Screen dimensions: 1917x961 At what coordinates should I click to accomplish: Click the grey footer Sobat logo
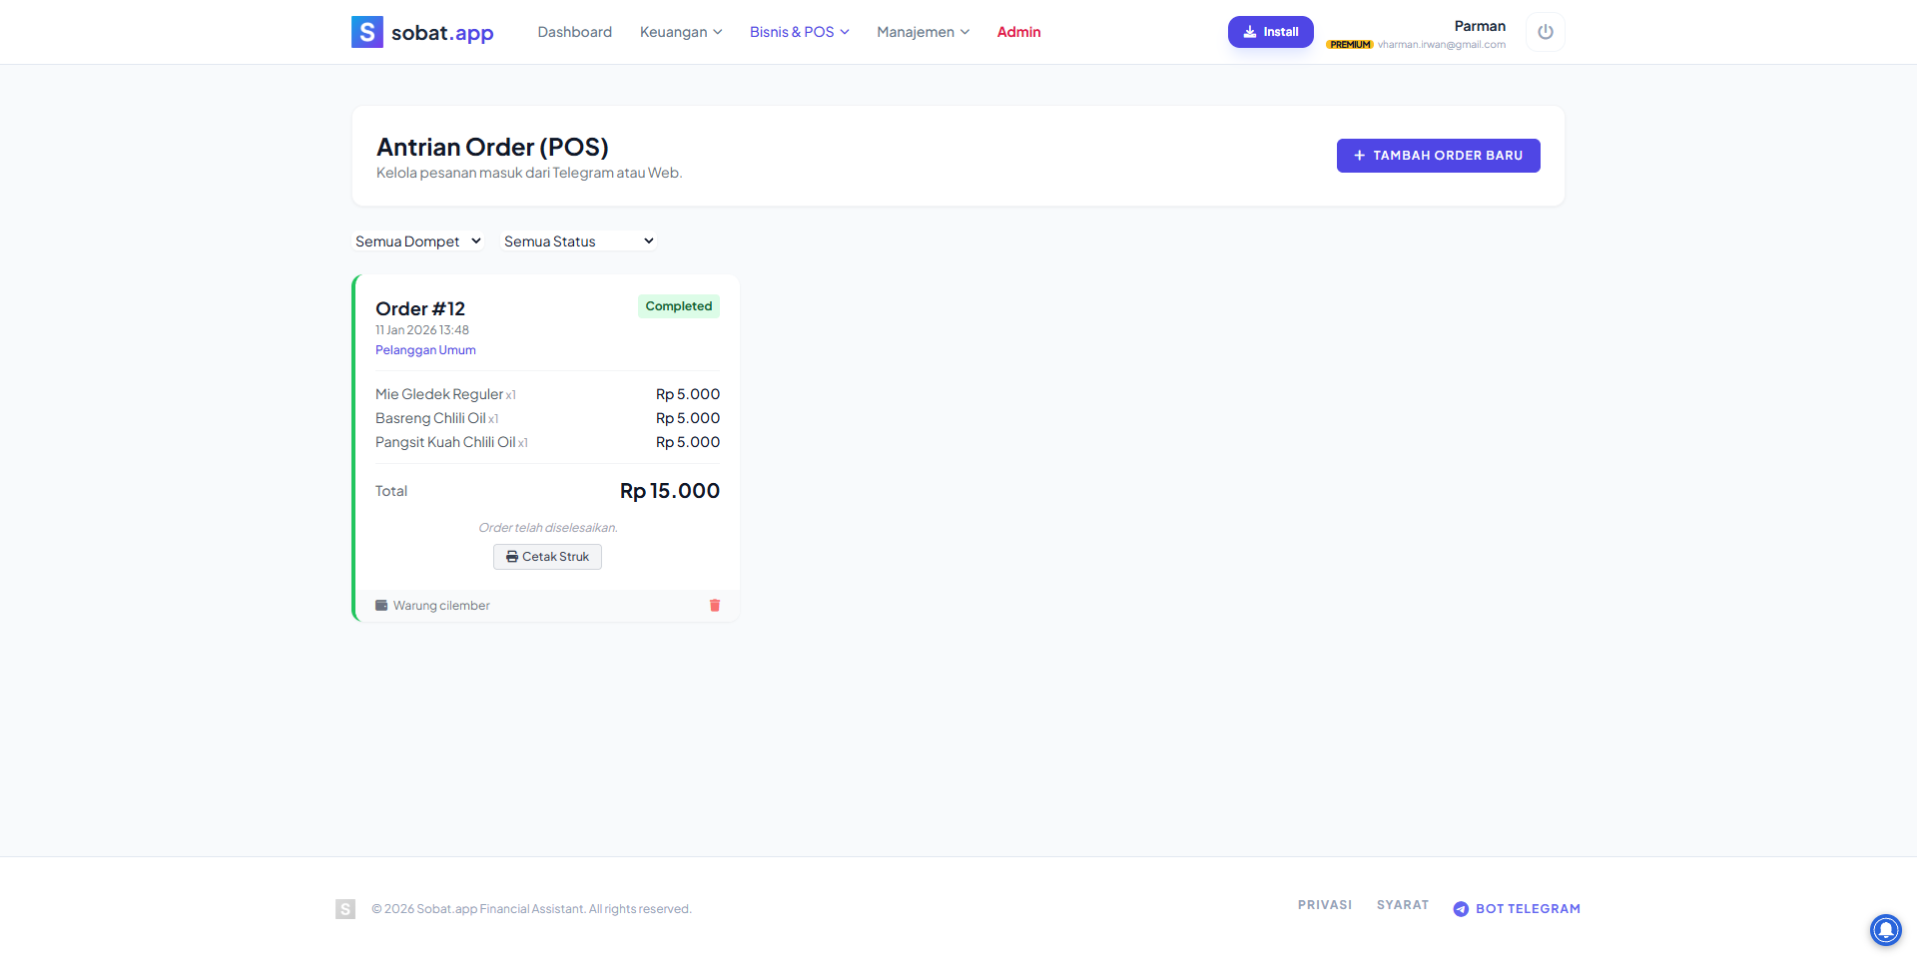345,909
